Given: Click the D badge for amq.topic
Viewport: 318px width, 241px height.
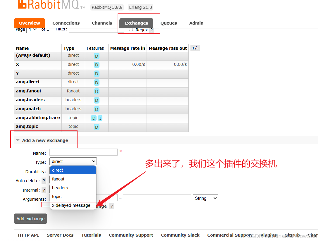Looking at the screenshot, I should (x=97, y=127).
